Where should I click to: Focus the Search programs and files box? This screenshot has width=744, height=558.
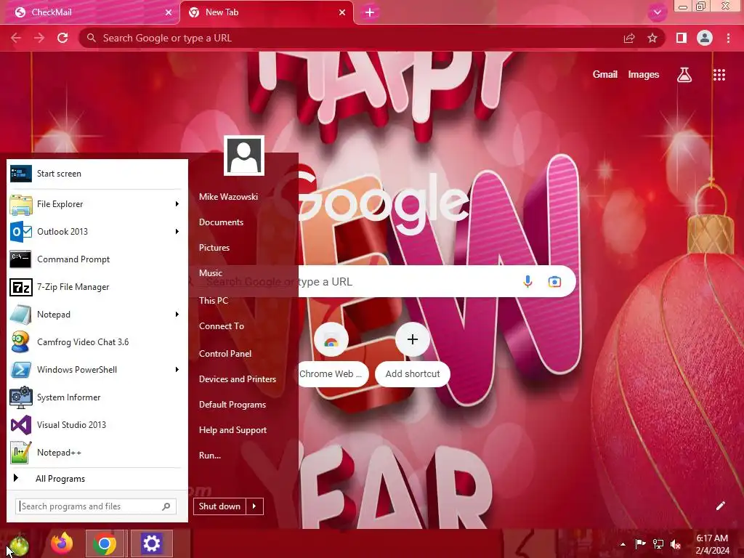point(96,506)
